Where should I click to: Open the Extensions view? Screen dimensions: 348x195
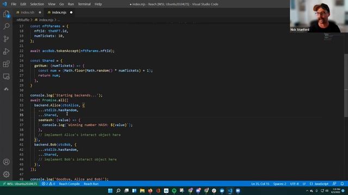6,64
